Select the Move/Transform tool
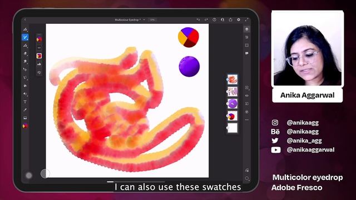 coord(25,69)
